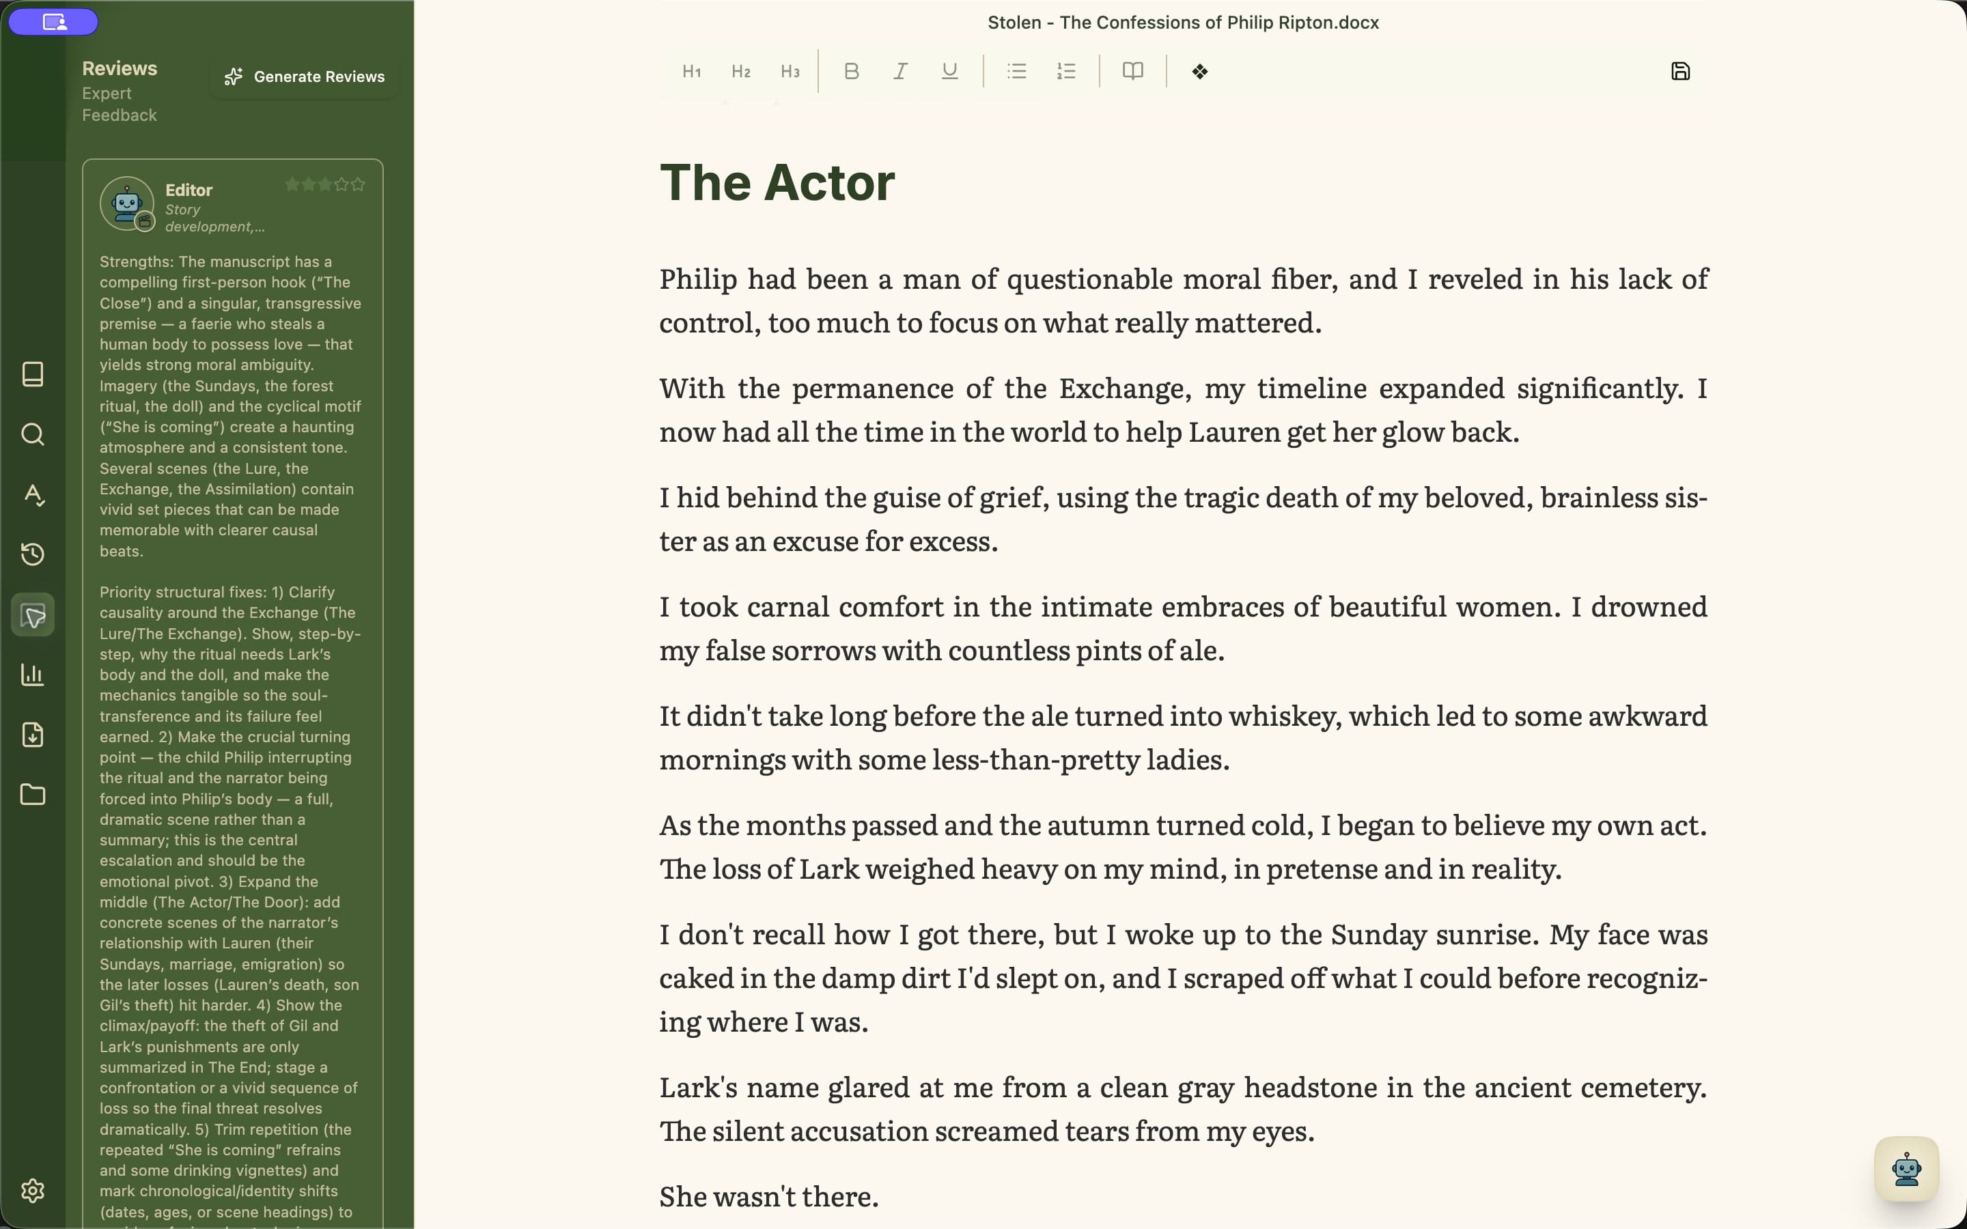Select the reviews sidebar icon
This screenshot has width=1967, height=1229.
[33, 615]
